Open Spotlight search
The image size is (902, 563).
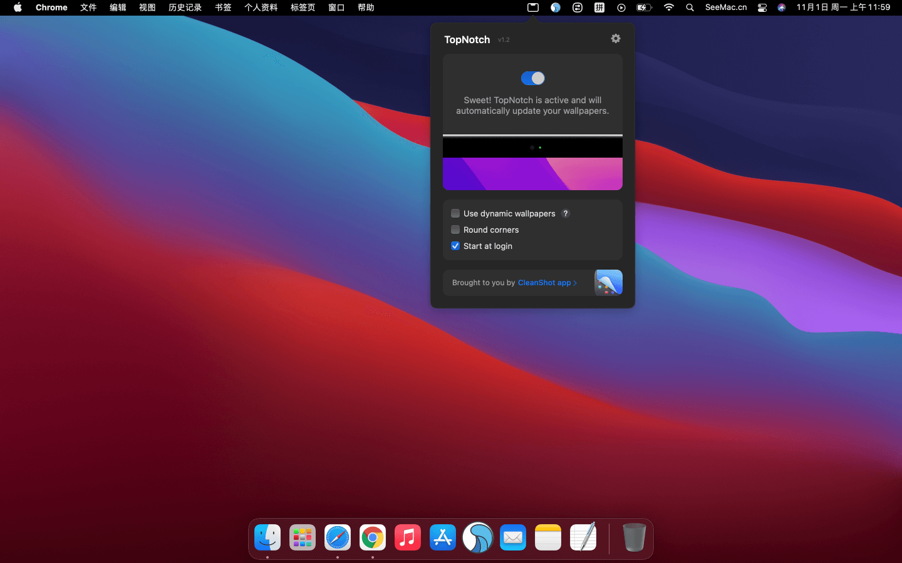(x=690, y=8)
